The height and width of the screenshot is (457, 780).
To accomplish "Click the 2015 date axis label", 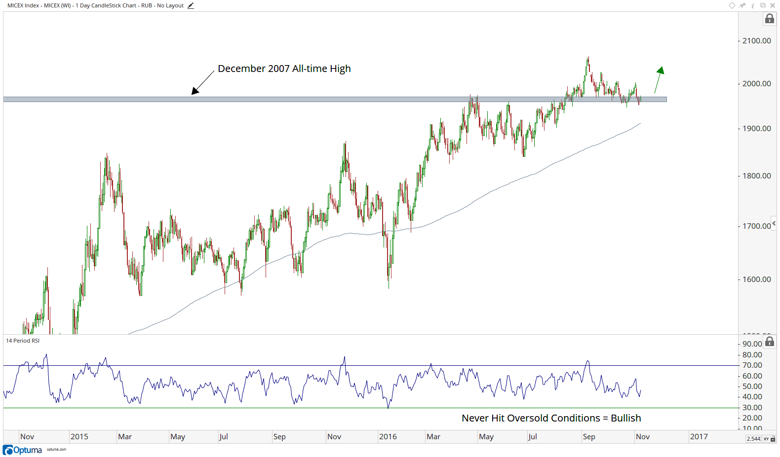I will click(79, 437).
